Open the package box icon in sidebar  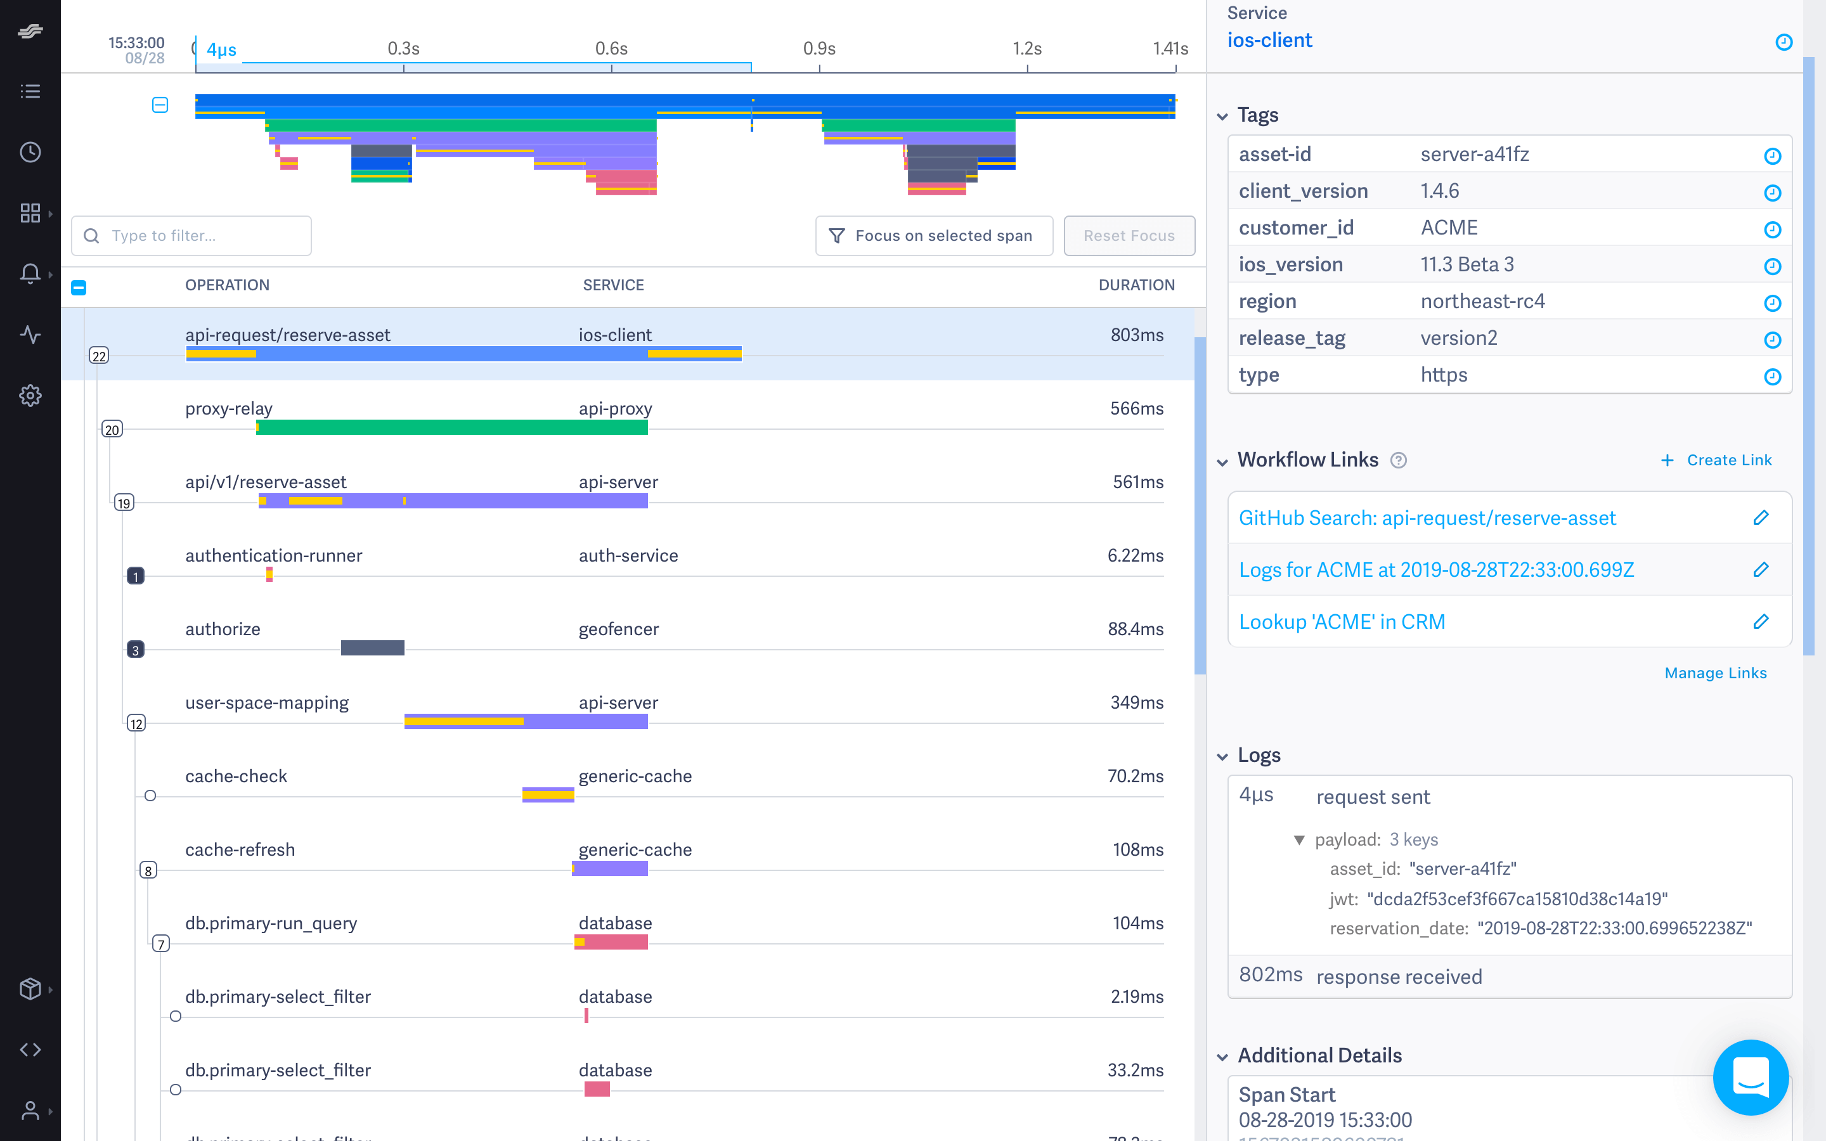30,989
